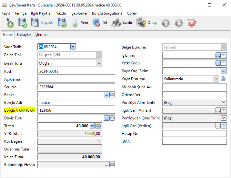Click the Kaydet save toolbar icon
The width and height of the screenshot is (231, 178).
coord(35,23)
